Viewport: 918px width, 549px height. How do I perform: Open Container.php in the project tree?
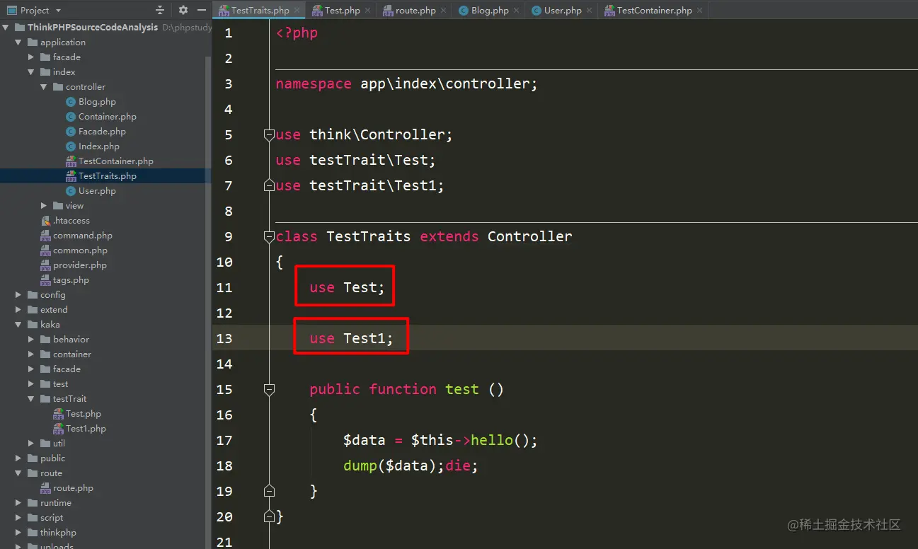click(107, 117)
